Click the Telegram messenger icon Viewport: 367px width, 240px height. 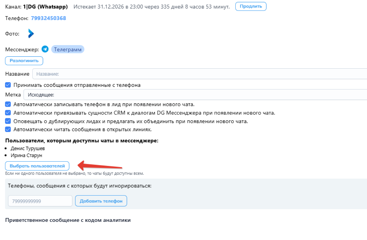coord(45,49)
